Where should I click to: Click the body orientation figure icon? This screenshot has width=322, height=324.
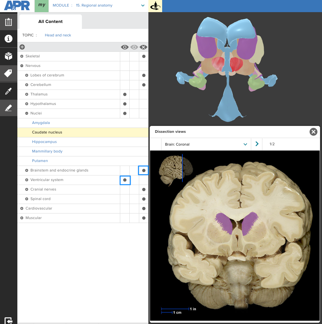(155, 6)
